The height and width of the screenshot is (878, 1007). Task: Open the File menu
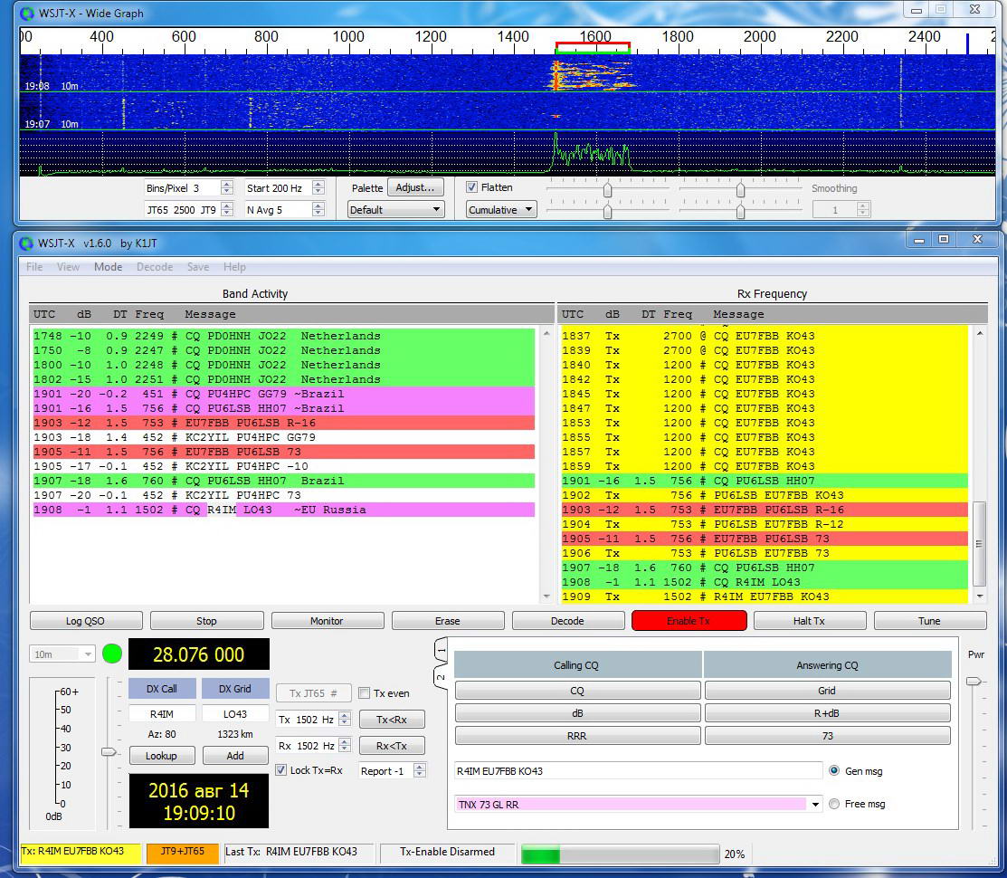(34, 266)
